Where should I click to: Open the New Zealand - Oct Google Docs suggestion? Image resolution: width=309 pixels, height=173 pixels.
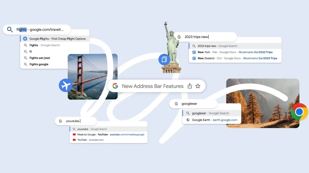(235, 58)
